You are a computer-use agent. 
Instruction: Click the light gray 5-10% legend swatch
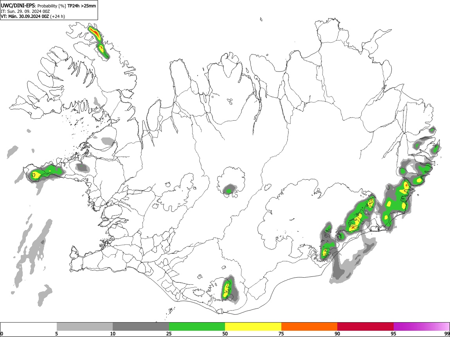point(85,327)
